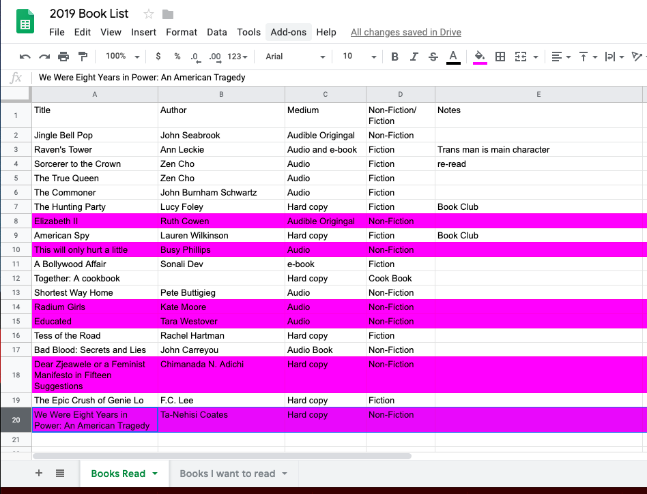Open the Add-ons menu
Viewport: 647px width, 494px height.
(289, 32)
